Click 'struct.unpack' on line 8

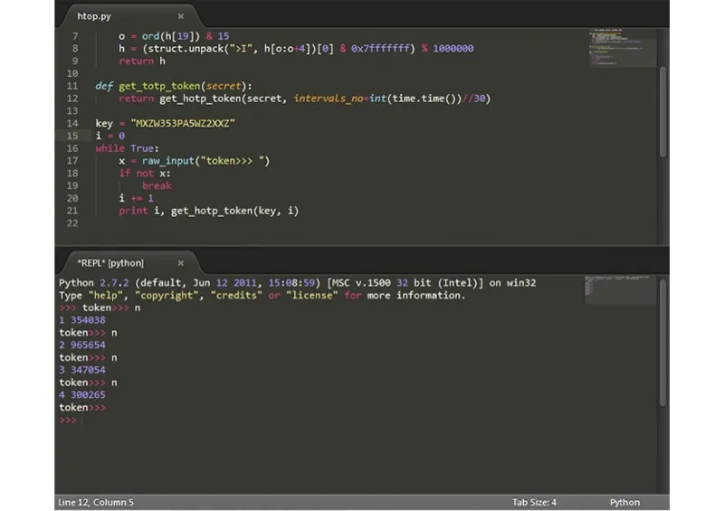[x=186, y=49]
